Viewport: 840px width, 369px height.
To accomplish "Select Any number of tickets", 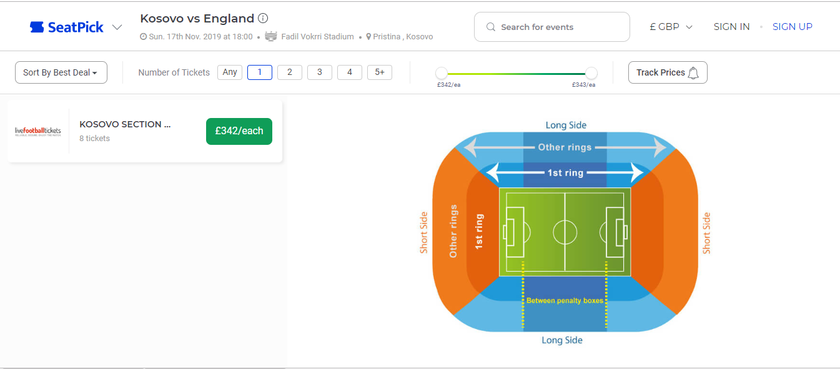I will [x=230, y=72].
